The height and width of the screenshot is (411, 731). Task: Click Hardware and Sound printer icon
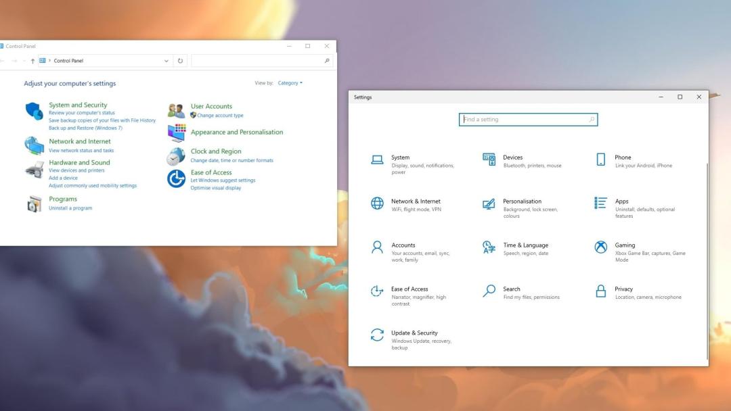(34, 170)
